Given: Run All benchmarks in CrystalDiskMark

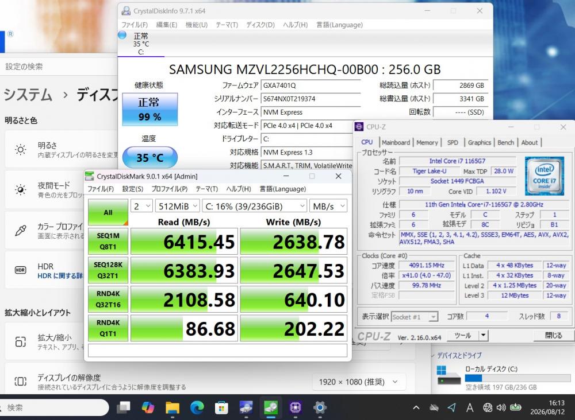Looking at the screenshot, I should [108, 212].
